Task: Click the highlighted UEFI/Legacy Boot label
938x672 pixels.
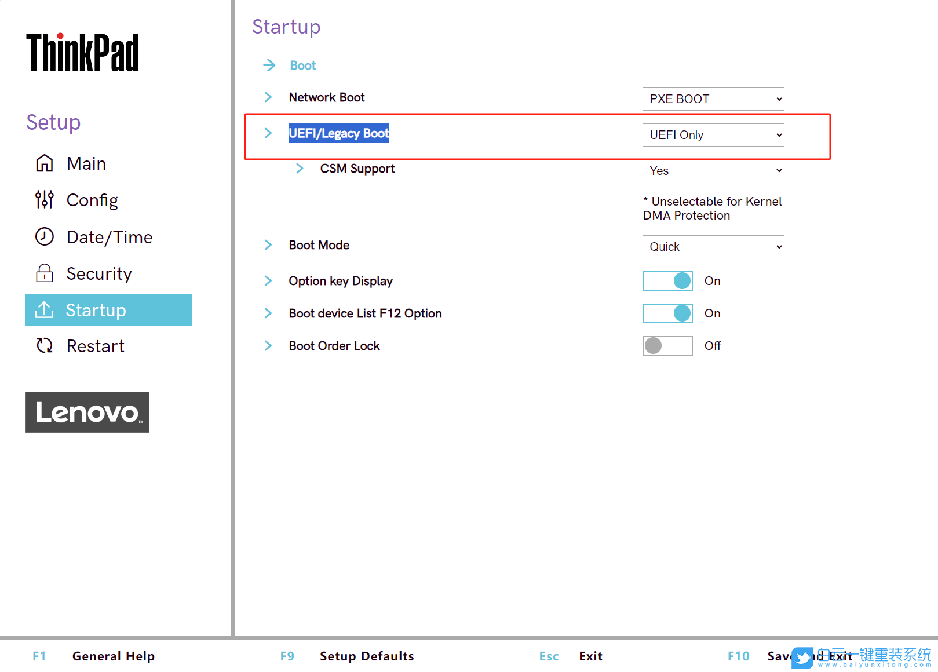Action: click(338, 133)
